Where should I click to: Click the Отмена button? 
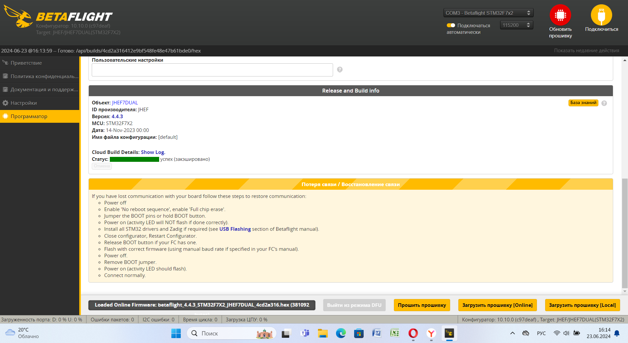pyautogui.click(x=102, y=166)
